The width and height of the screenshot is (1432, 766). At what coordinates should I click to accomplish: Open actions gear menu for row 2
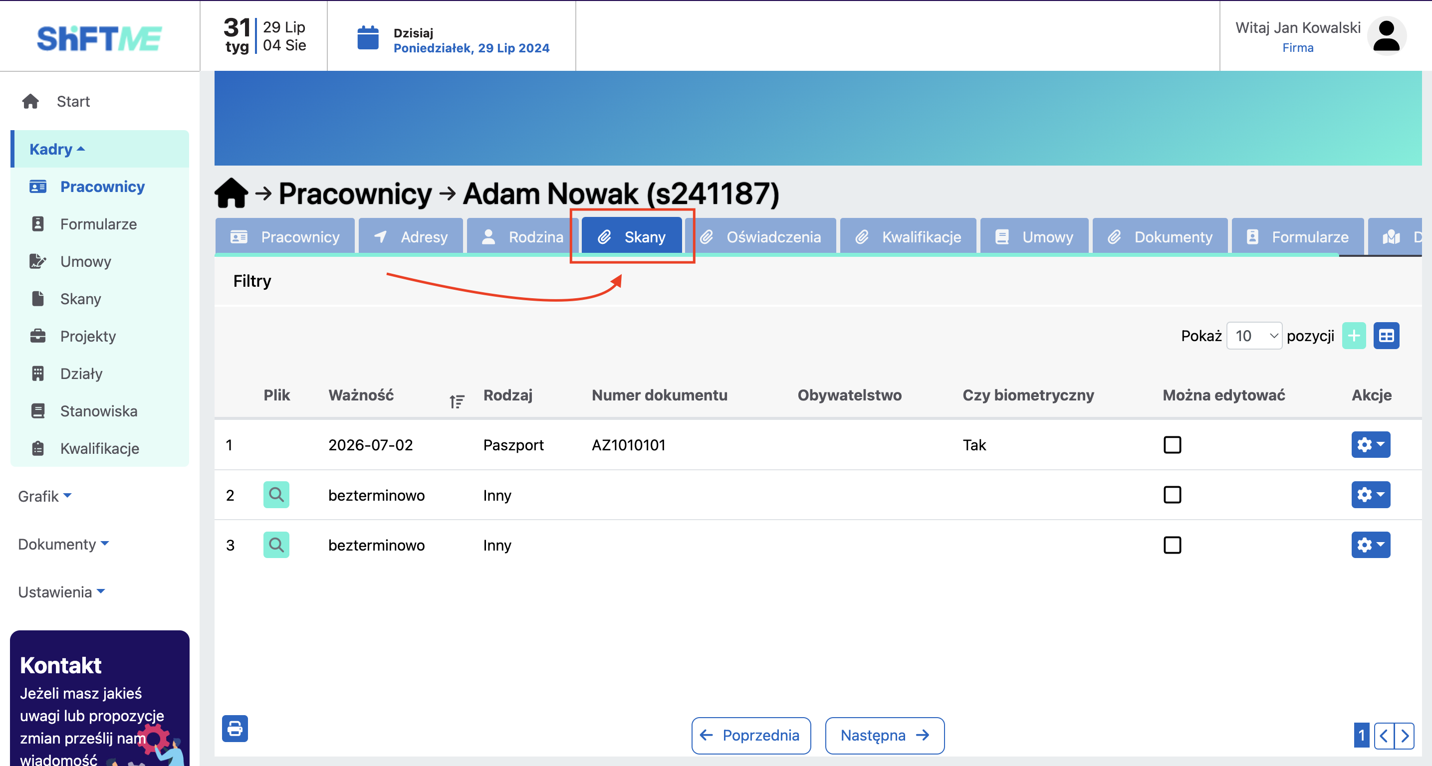click(1371, 494)
